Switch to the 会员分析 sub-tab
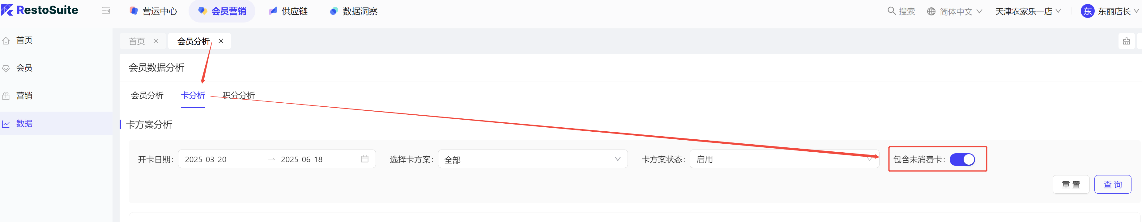The image size is (1142, 222). tap(147, 96)
